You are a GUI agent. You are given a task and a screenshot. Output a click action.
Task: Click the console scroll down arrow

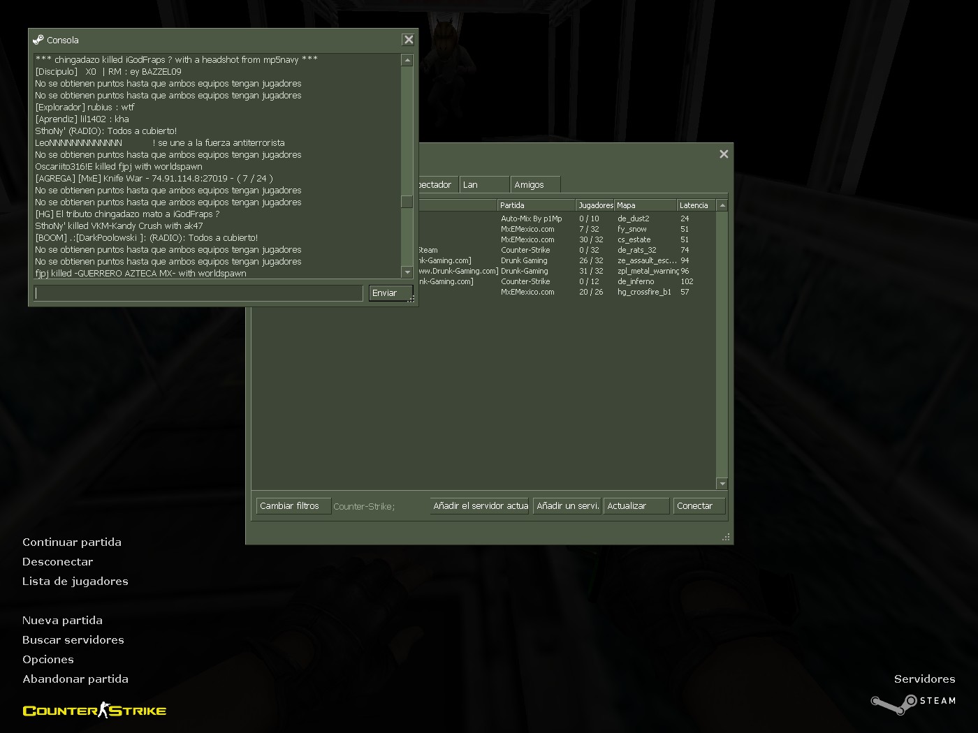click(407, 272)
